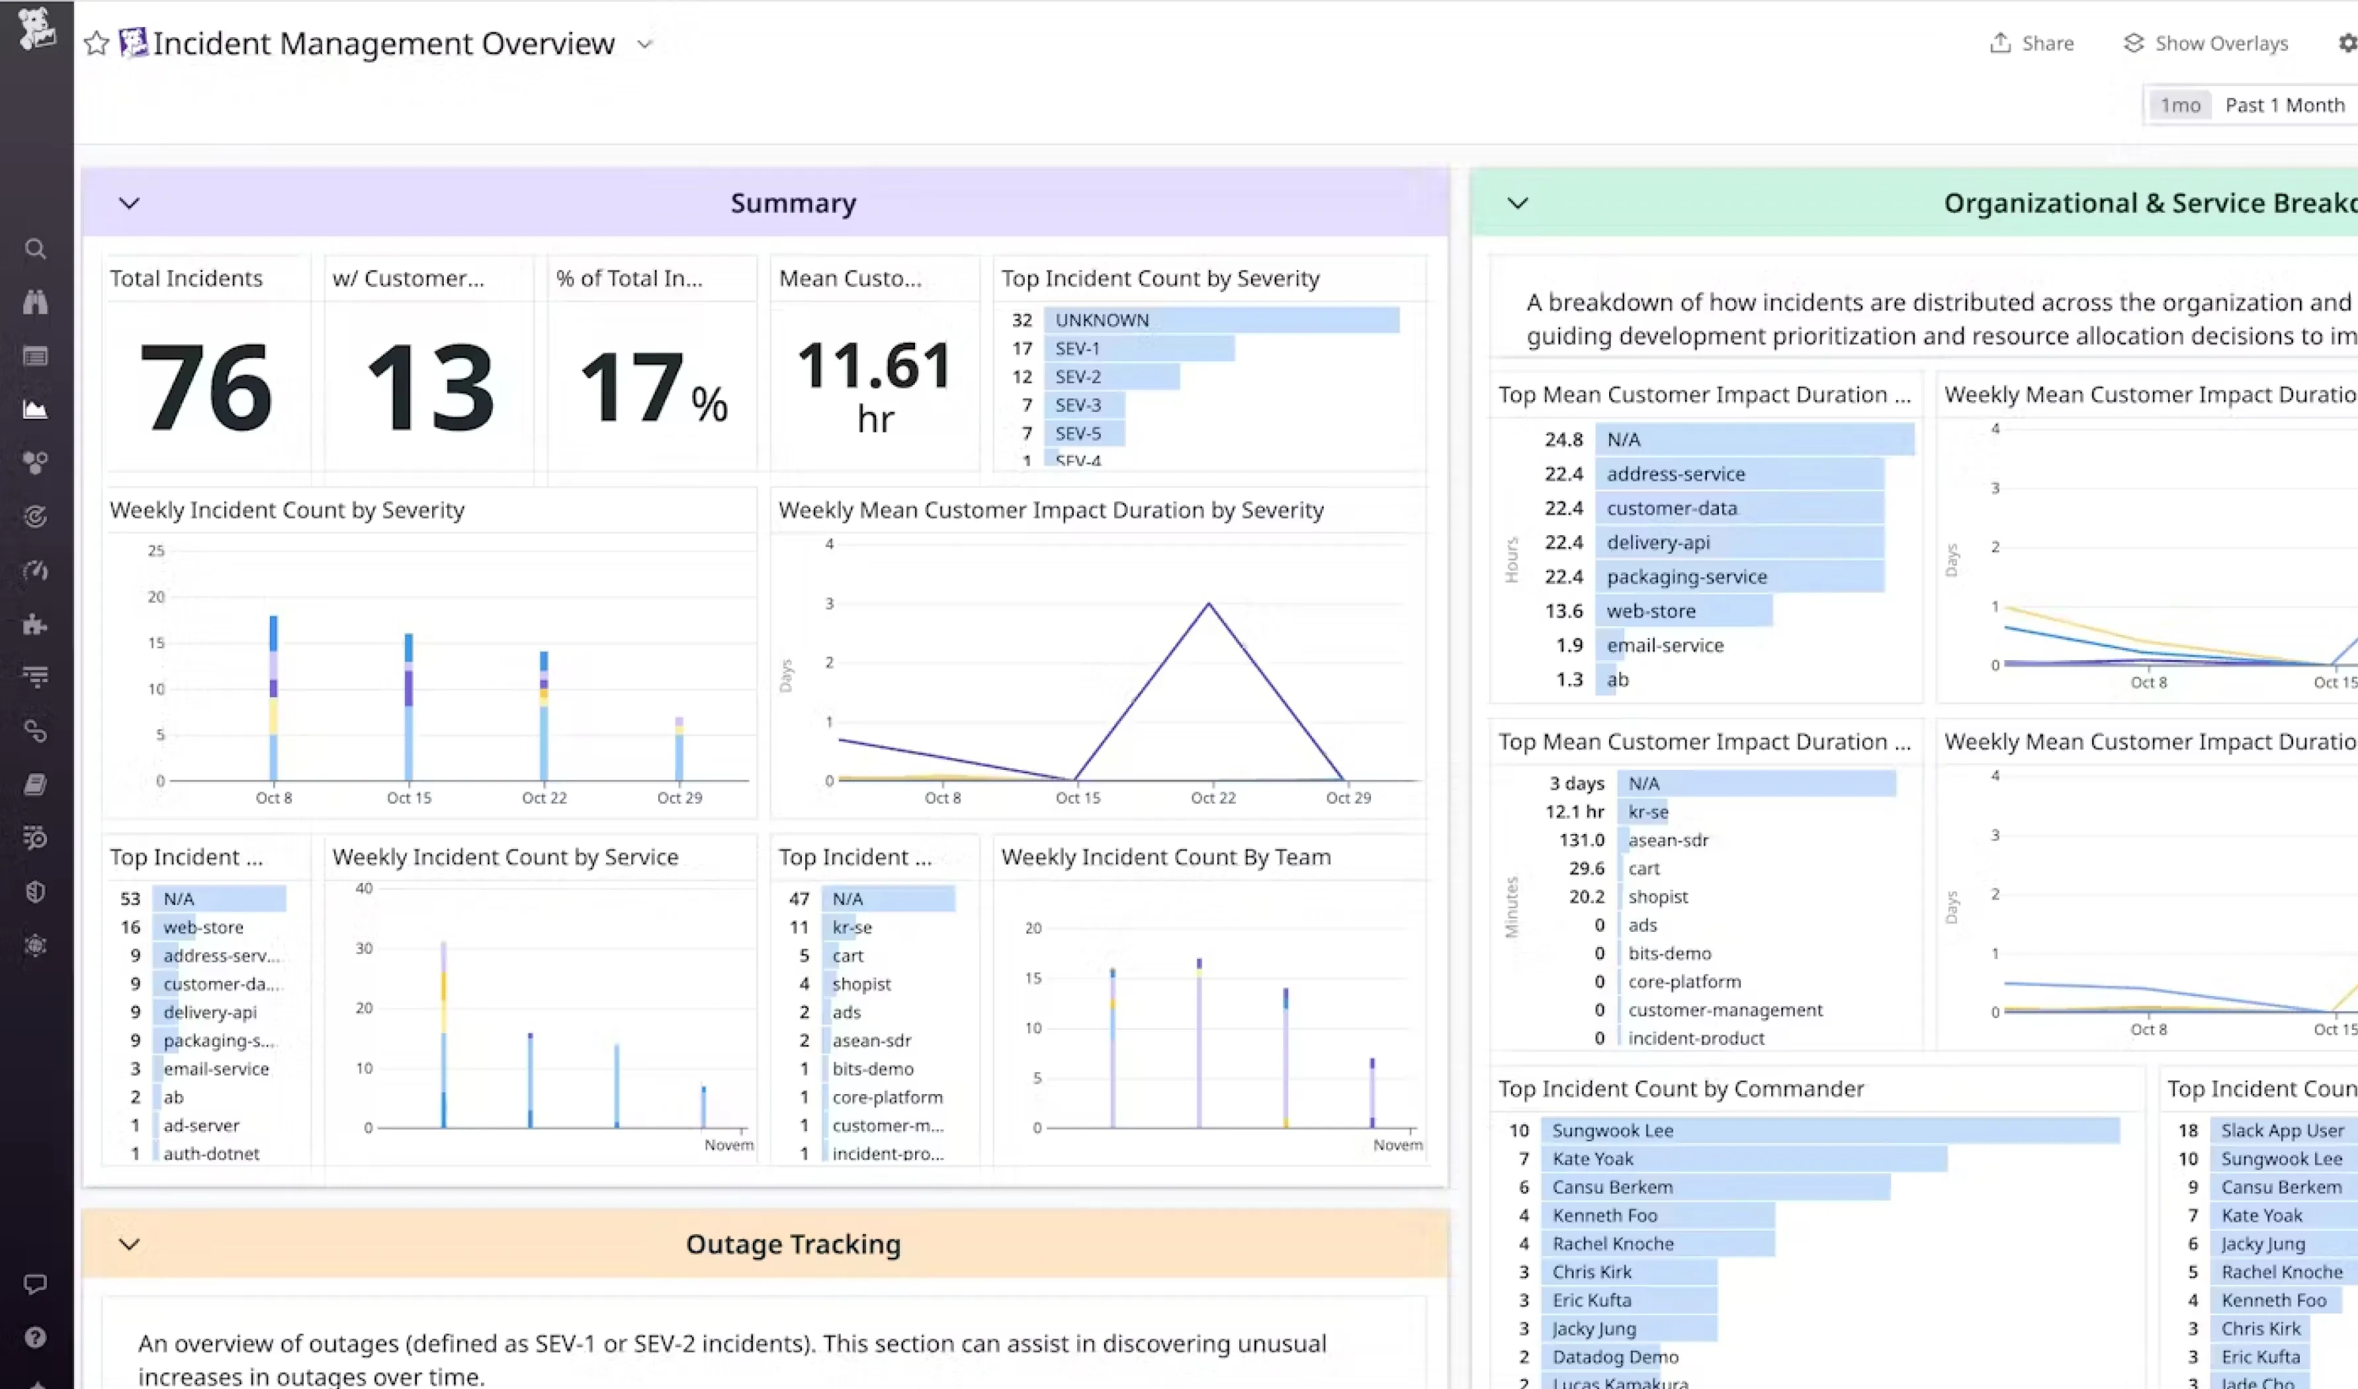Collapse Organizational & Service Breakdown section
The width and height of the screenshot is (2358, 1389).
pyautogui.click(x=1517, y=203)
